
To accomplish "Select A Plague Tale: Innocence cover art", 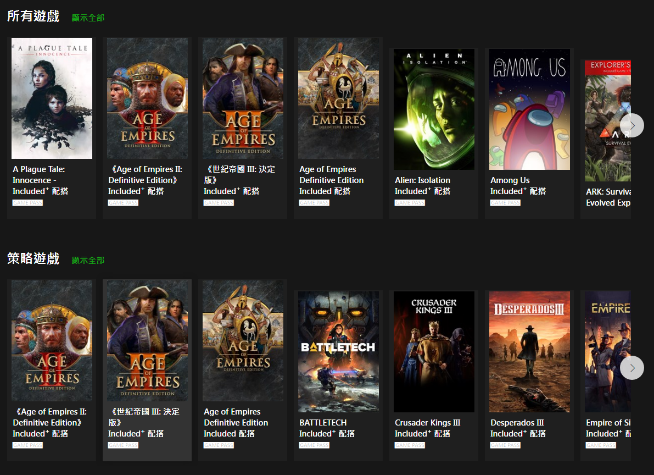I will (x=52, y=98).
